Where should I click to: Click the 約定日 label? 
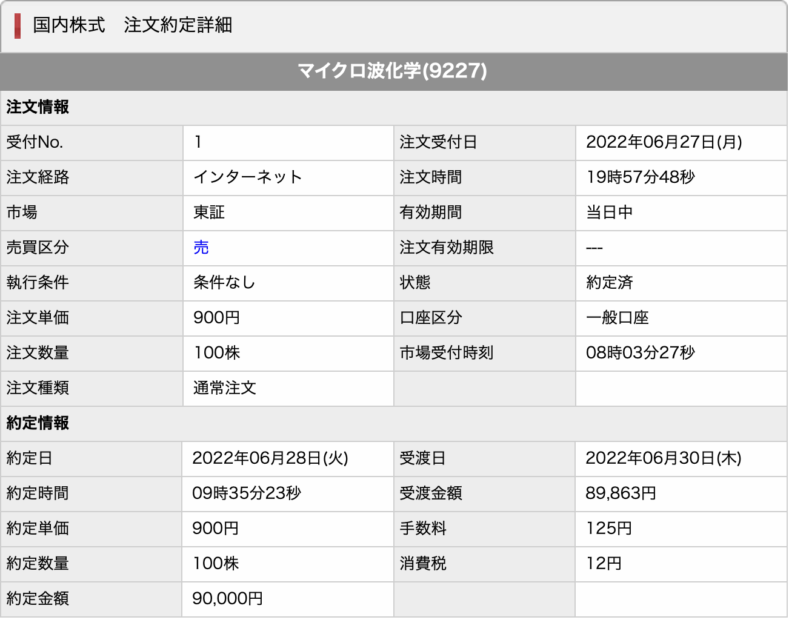point(30,458)
